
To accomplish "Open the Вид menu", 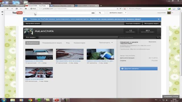I will pos(17,3).
